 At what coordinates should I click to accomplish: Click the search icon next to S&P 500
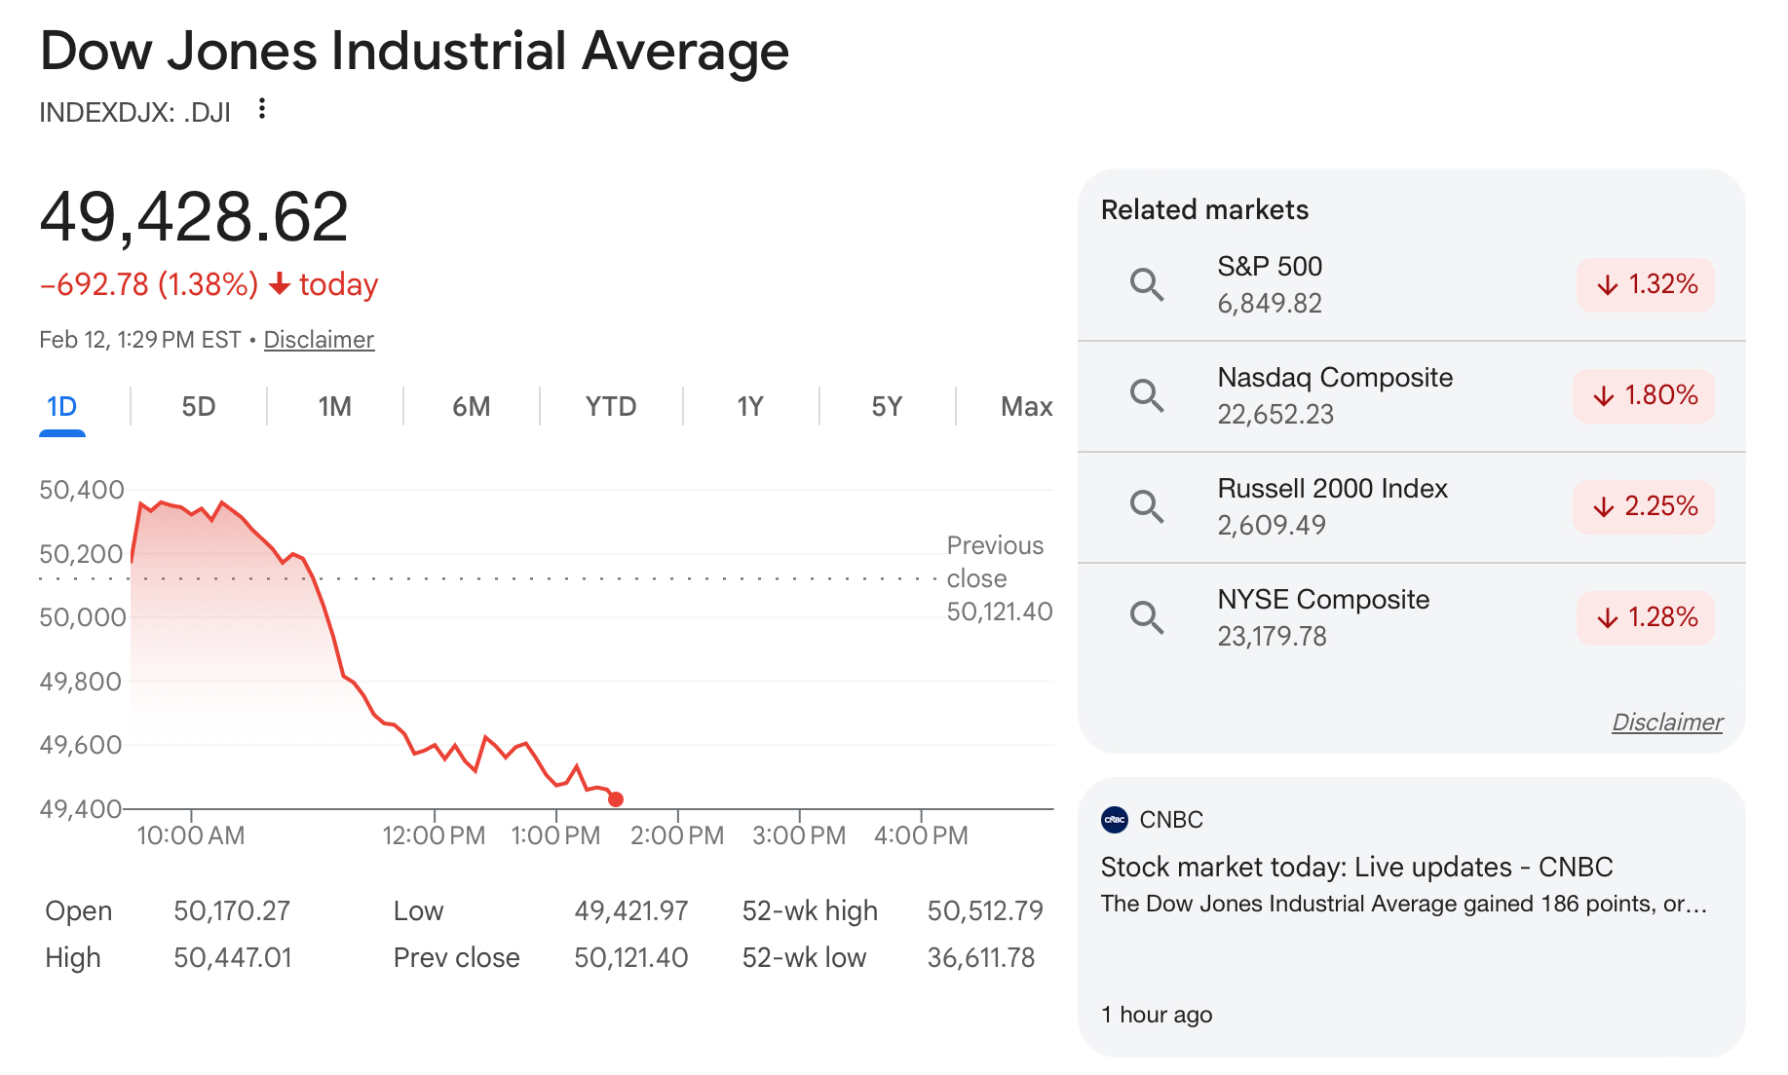1147,284
